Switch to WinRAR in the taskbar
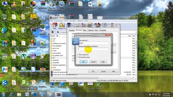 tap(58, 95)
